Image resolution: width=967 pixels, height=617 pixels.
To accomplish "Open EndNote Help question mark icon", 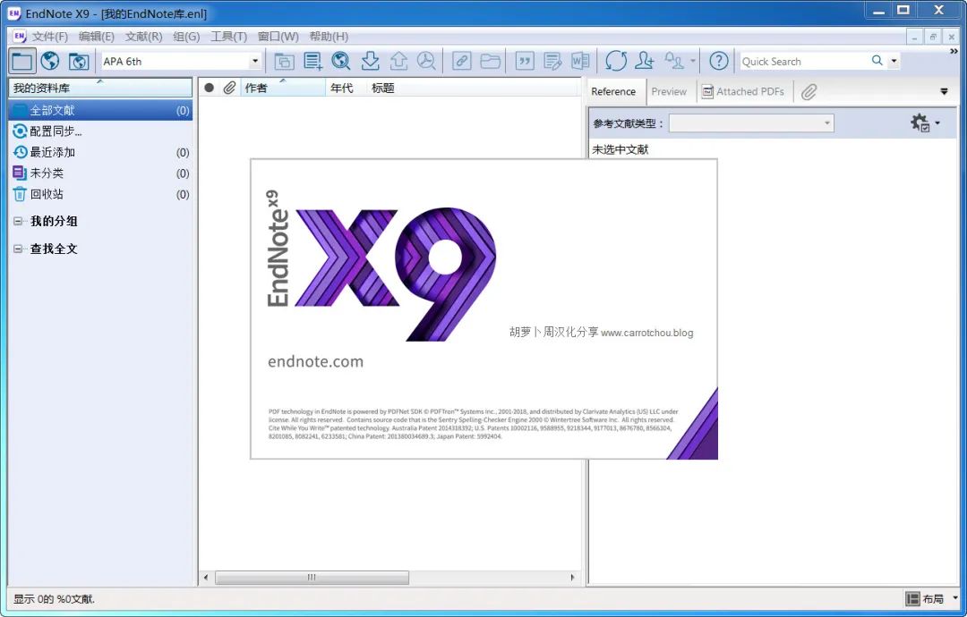I will click(x=718, y=61).
